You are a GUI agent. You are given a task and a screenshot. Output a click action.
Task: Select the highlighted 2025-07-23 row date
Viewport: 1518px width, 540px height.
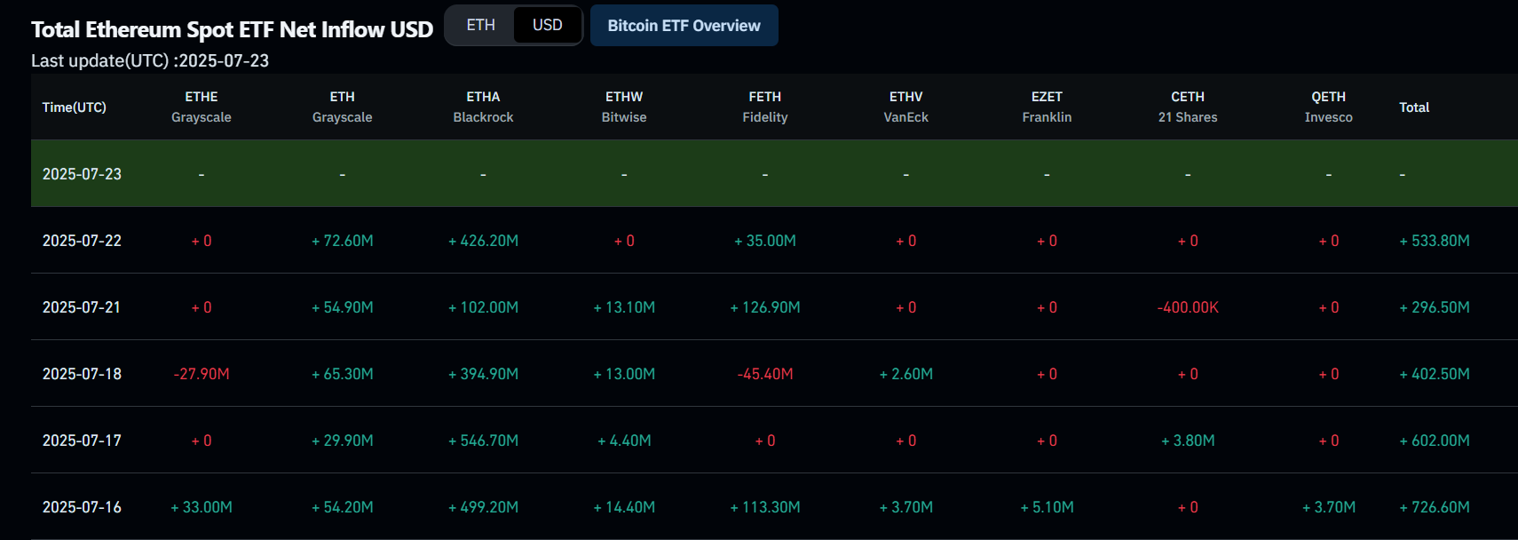(82, 174)
